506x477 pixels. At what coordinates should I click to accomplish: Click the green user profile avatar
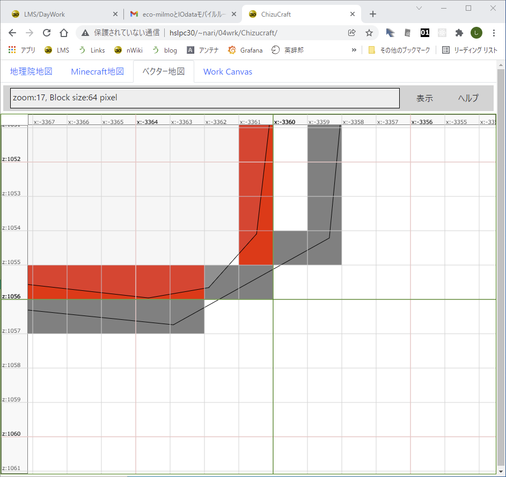(x=476, y=33)
